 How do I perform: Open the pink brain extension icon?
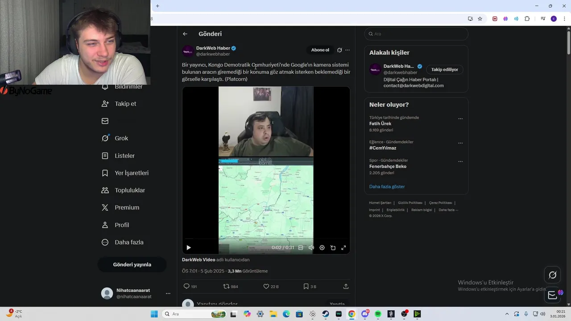click(505, 19)
